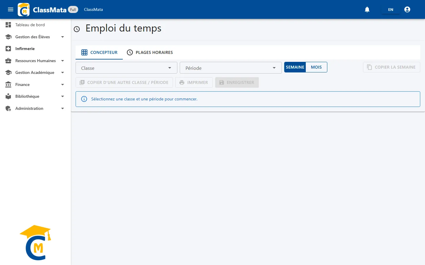The image size is (425, 265).
Task: Click the Ressources Humaines briefcase icon
Action: pyautogui.click(x=8, y=61)
